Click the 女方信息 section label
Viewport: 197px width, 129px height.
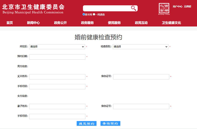23,96
